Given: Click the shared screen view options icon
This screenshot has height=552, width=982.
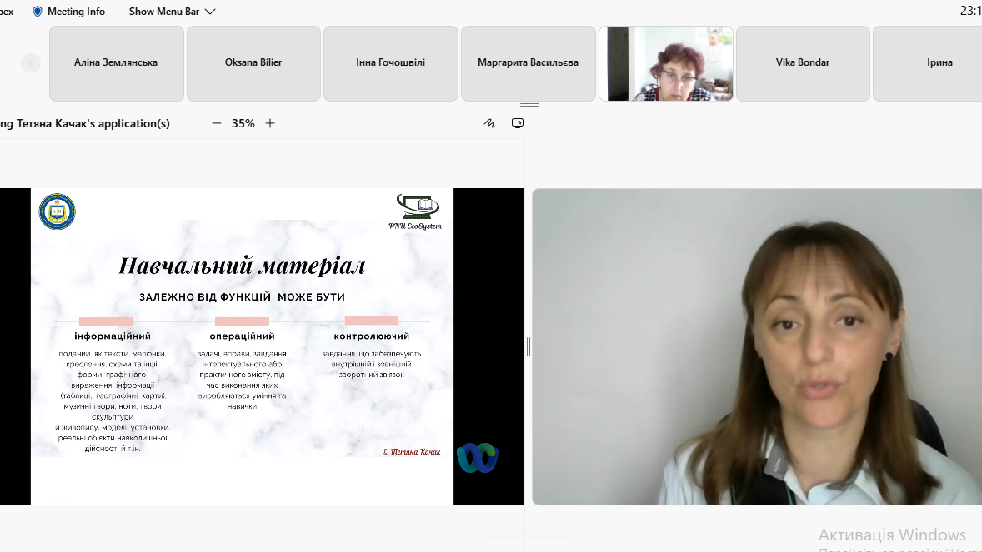Looking at the screenshot, I should (x=518, y=123).
